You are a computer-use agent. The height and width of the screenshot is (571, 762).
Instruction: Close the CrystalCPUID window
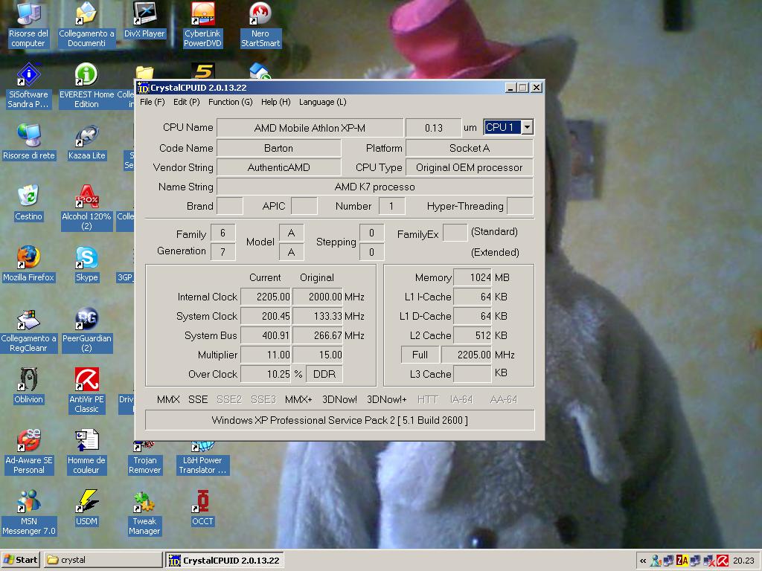pyautogui.click(x=536, y=88)
